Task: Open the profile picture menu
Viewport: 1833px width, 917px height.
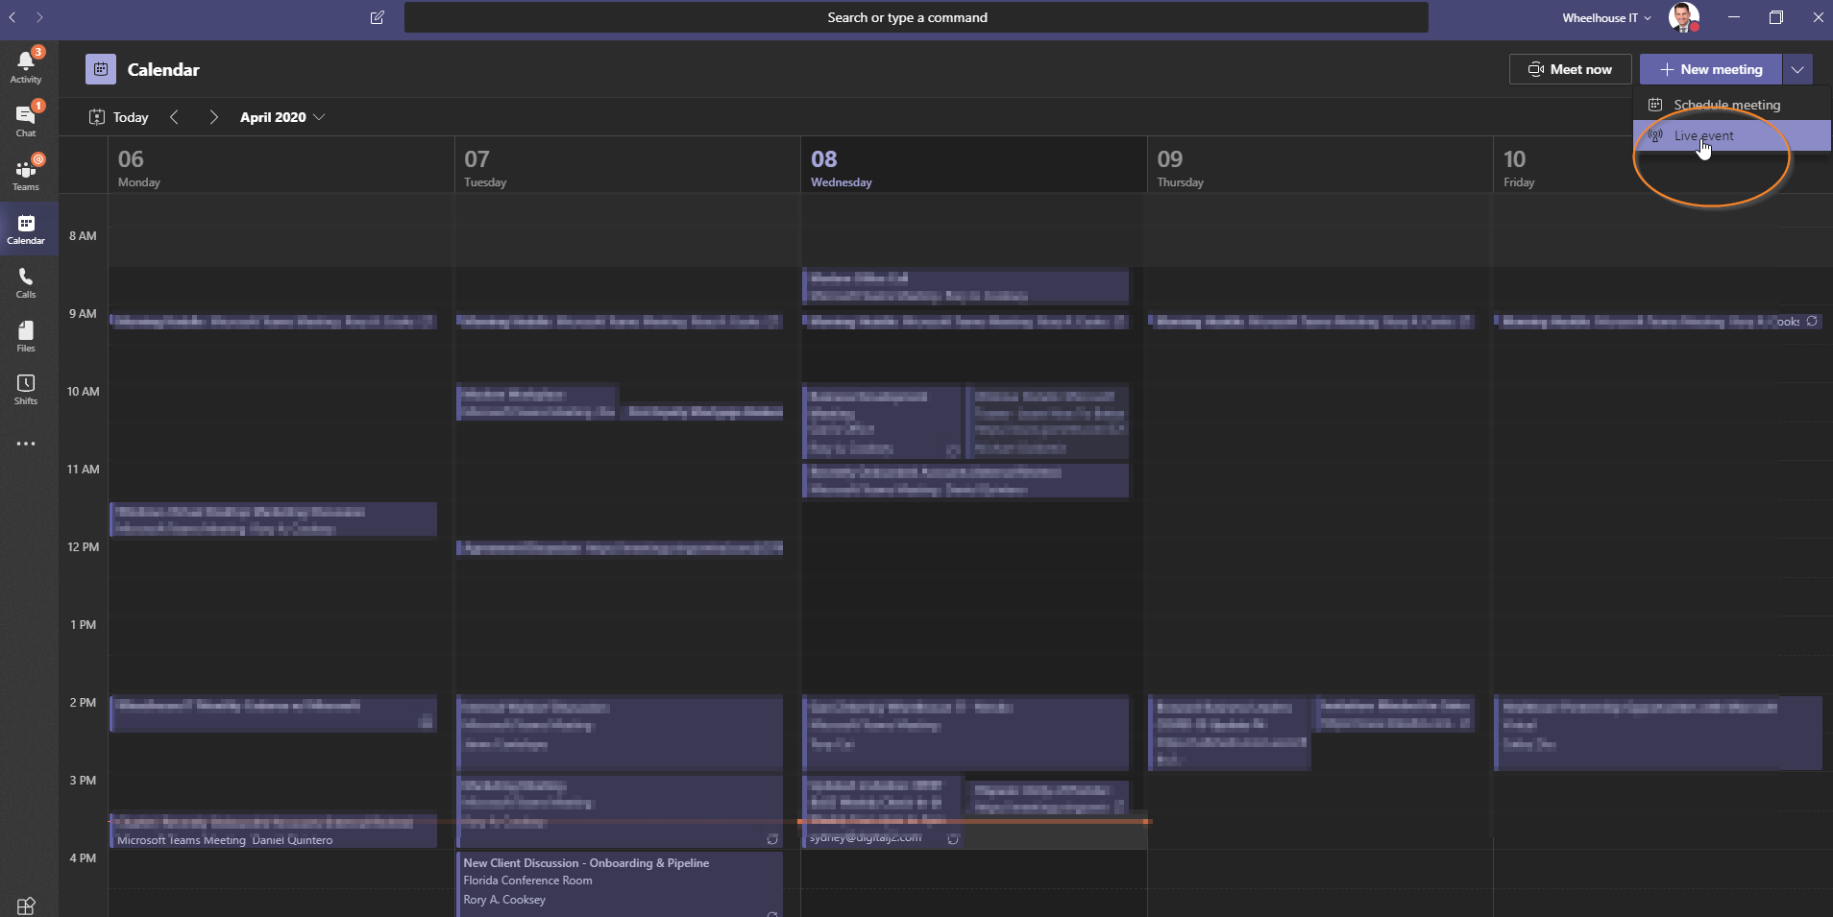Action: point(1683,17)
